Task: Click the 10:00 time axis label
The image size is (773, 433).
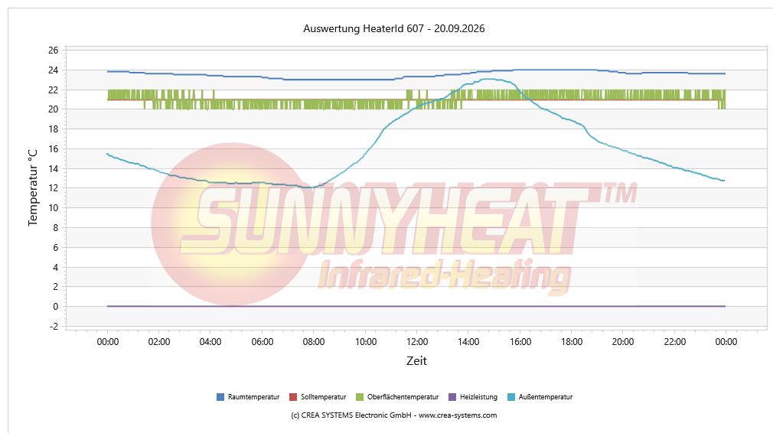Action: 366,342
